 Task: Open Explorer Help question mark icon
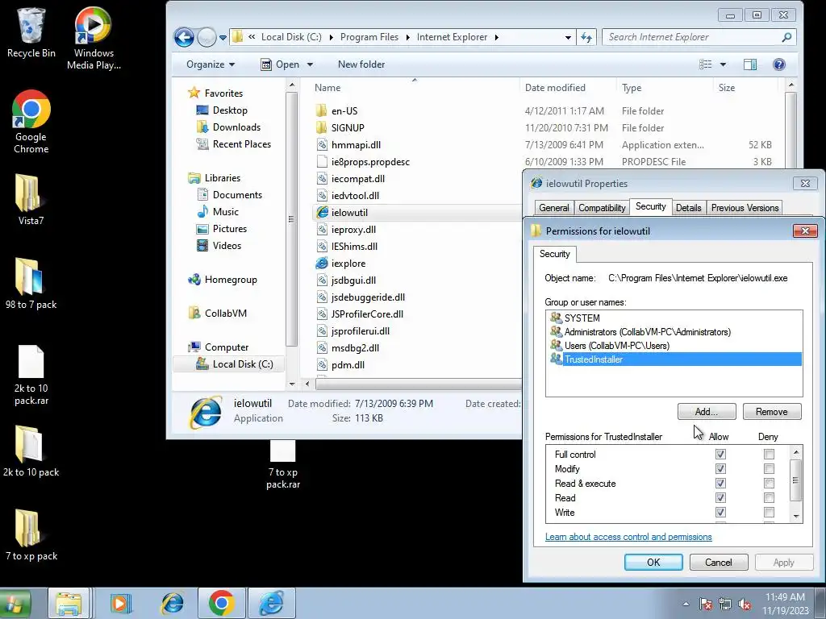click(779, 64)
